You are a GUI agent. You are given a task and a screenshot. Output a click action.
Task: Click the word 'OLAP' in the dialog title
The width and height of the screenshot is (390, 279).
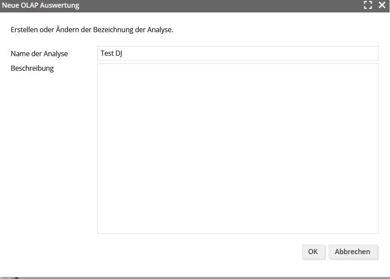pos(29,5)
